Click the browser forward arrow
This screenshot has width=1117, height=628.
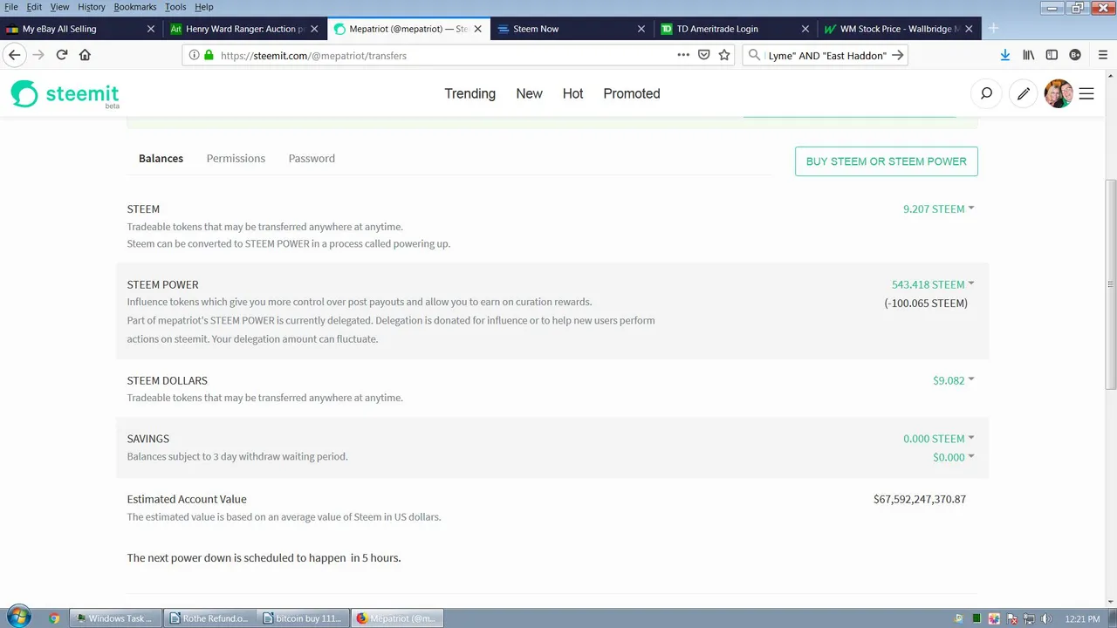38,55
